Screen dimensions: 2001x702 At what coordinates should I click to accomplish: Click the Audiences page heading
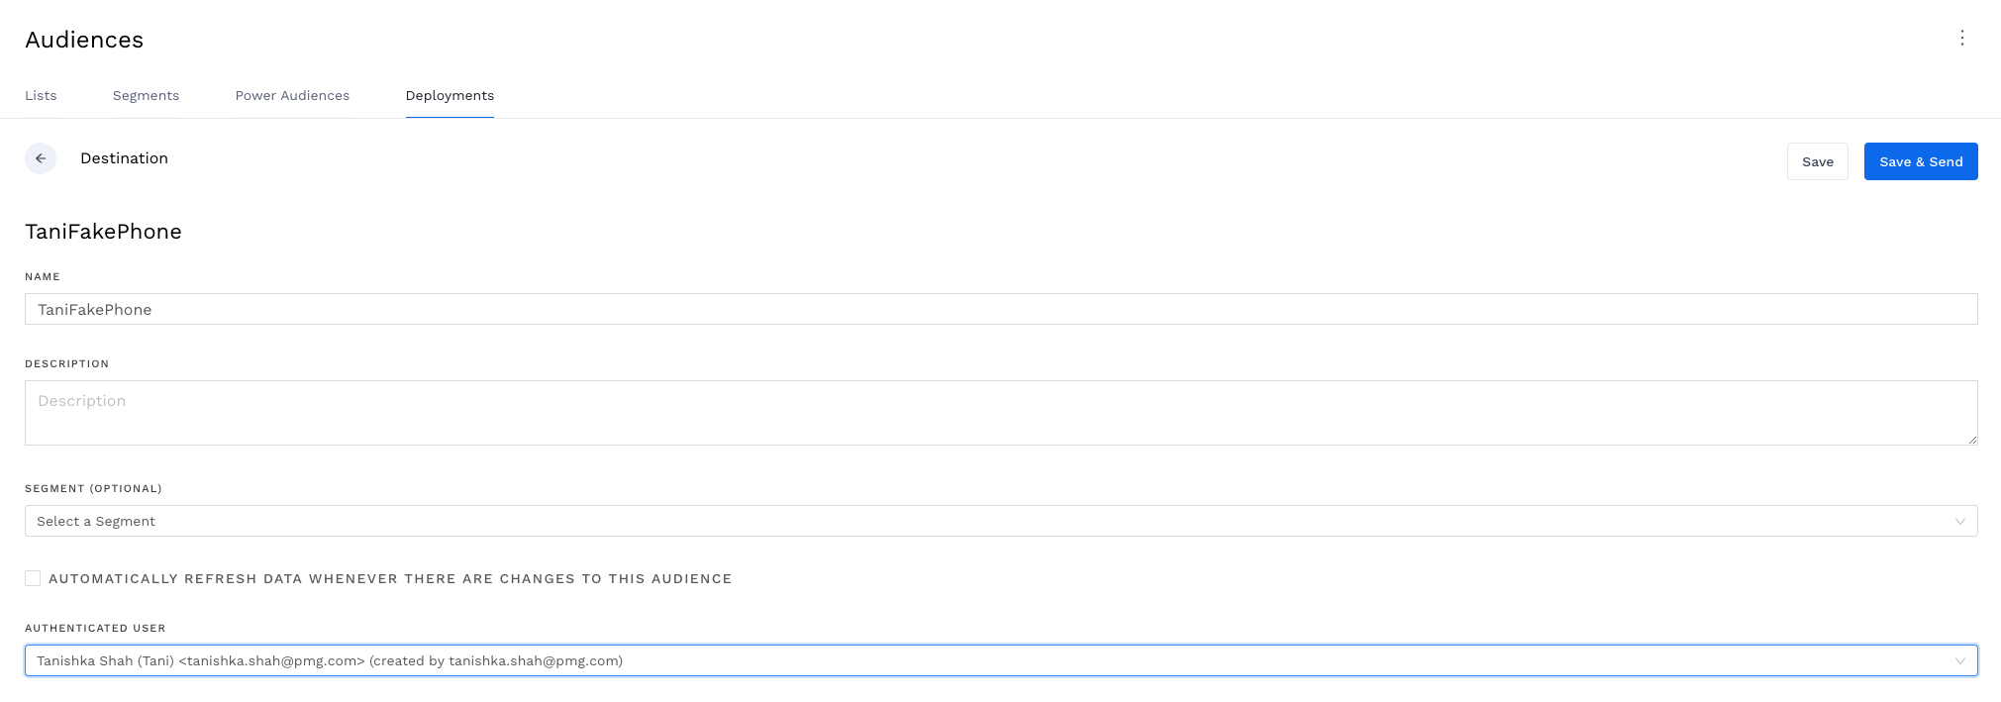coord(84,40)
